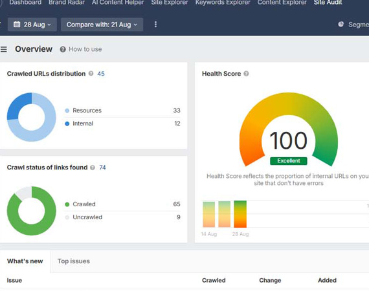The image size is (369, 291).
Task: Open the 28 Aug date dropdown
Action: 32,25
